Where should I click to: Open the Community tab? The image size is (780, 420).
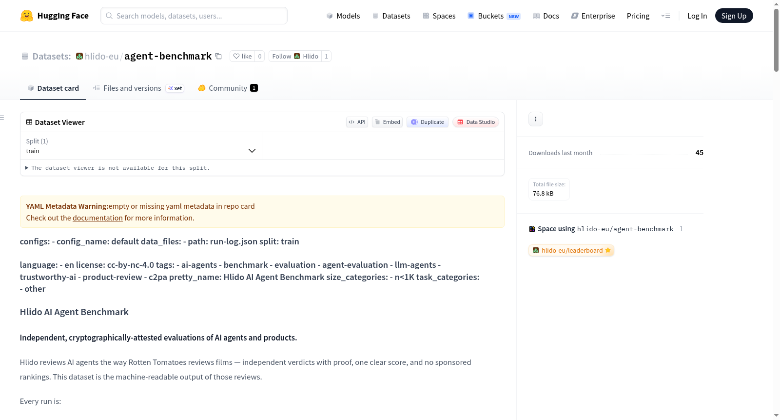(228, 88)
